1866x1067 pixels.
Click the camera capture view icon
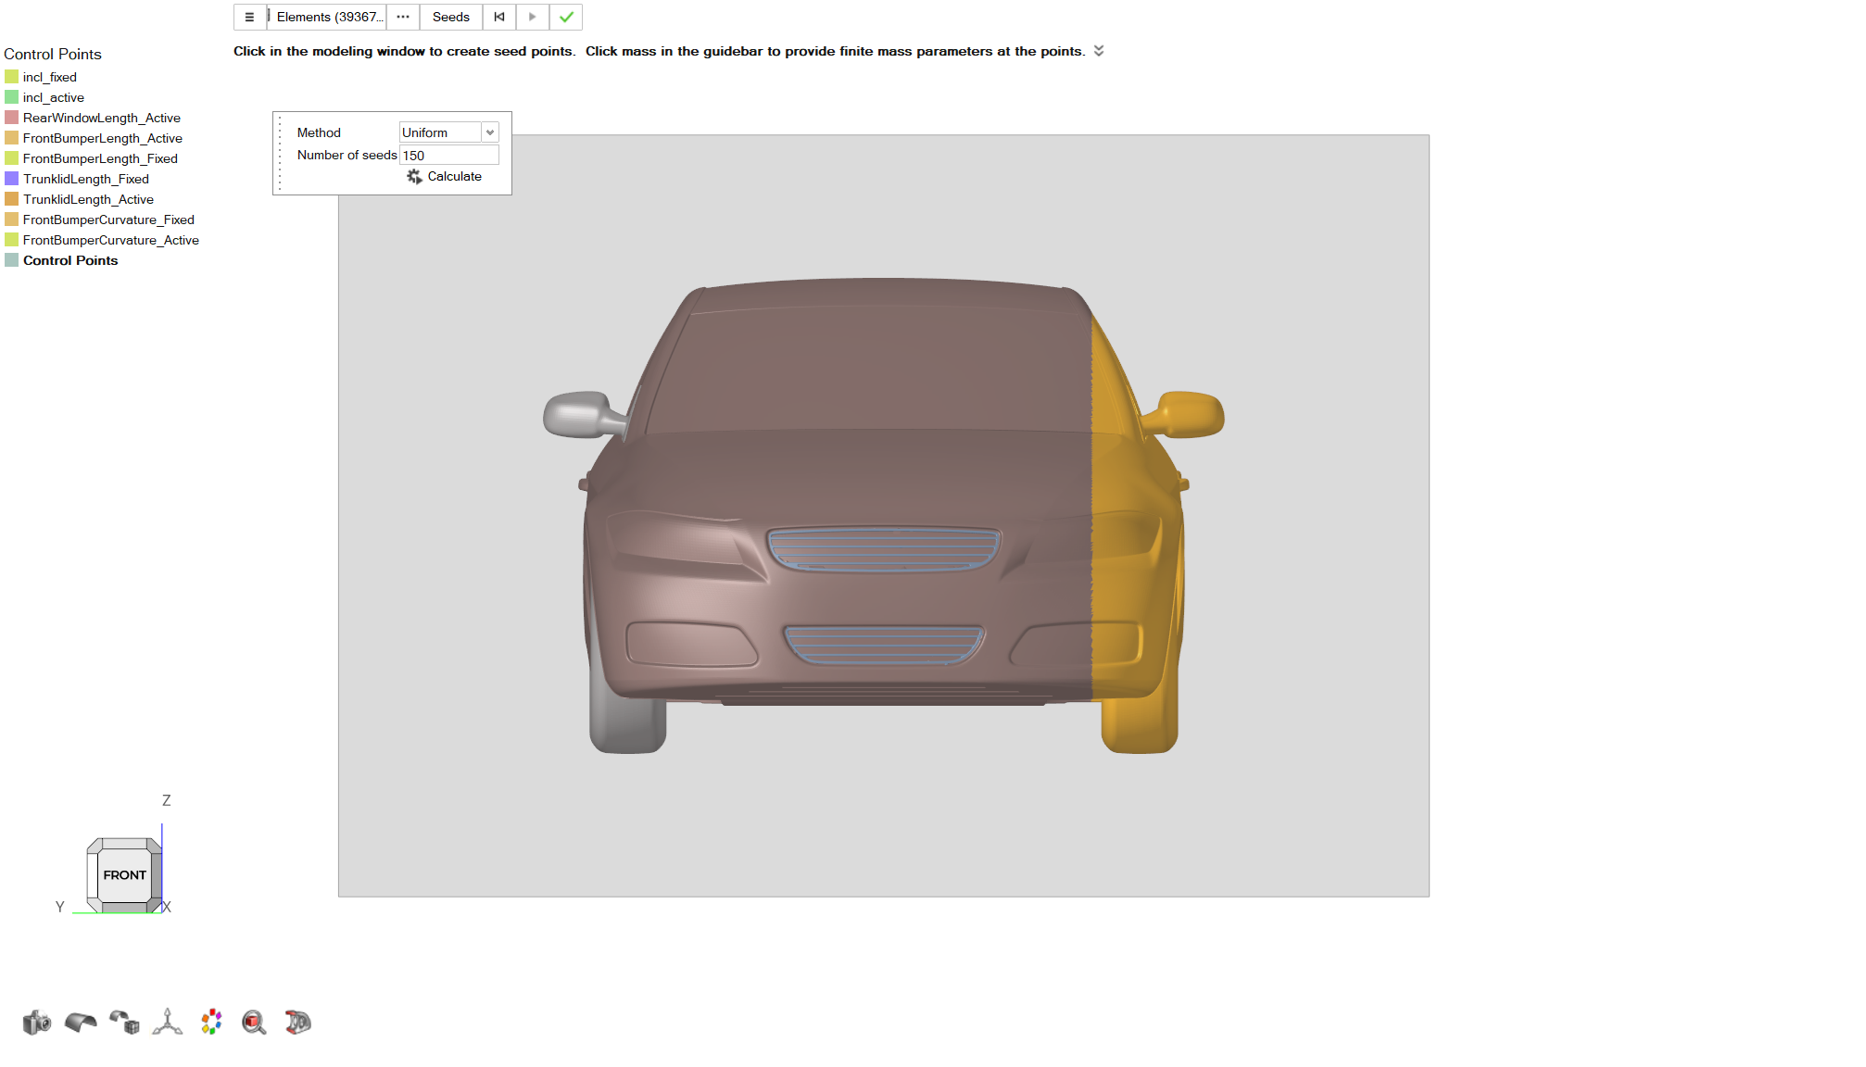pyautogui.click(x=37, y=1023)
